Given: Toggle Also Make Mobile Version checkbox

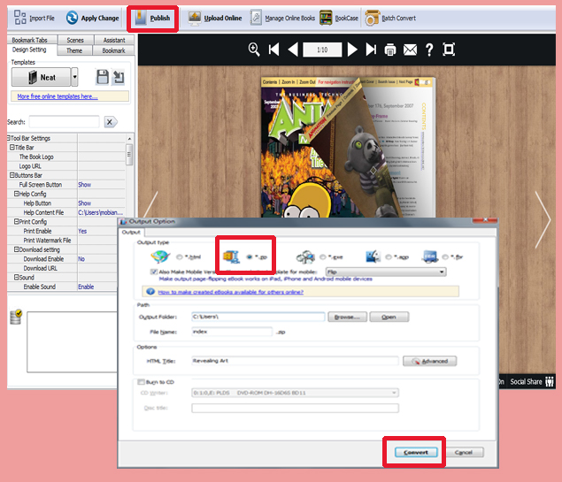Looking at the screenshot, I should tap(154, 272).
